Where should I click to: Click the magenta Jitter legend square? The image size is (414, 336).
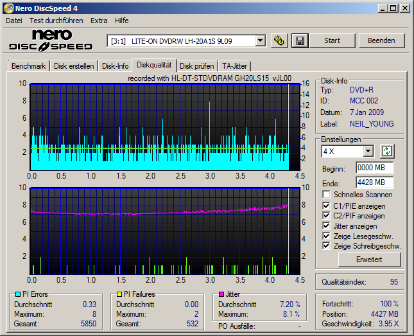click(x=221, y=294)
